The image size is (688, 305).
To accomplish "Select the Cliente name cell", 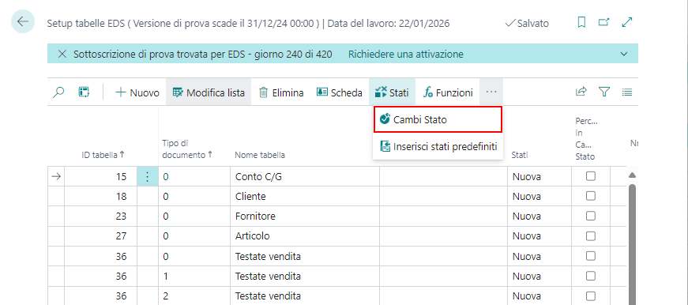I will coord(305,197).
